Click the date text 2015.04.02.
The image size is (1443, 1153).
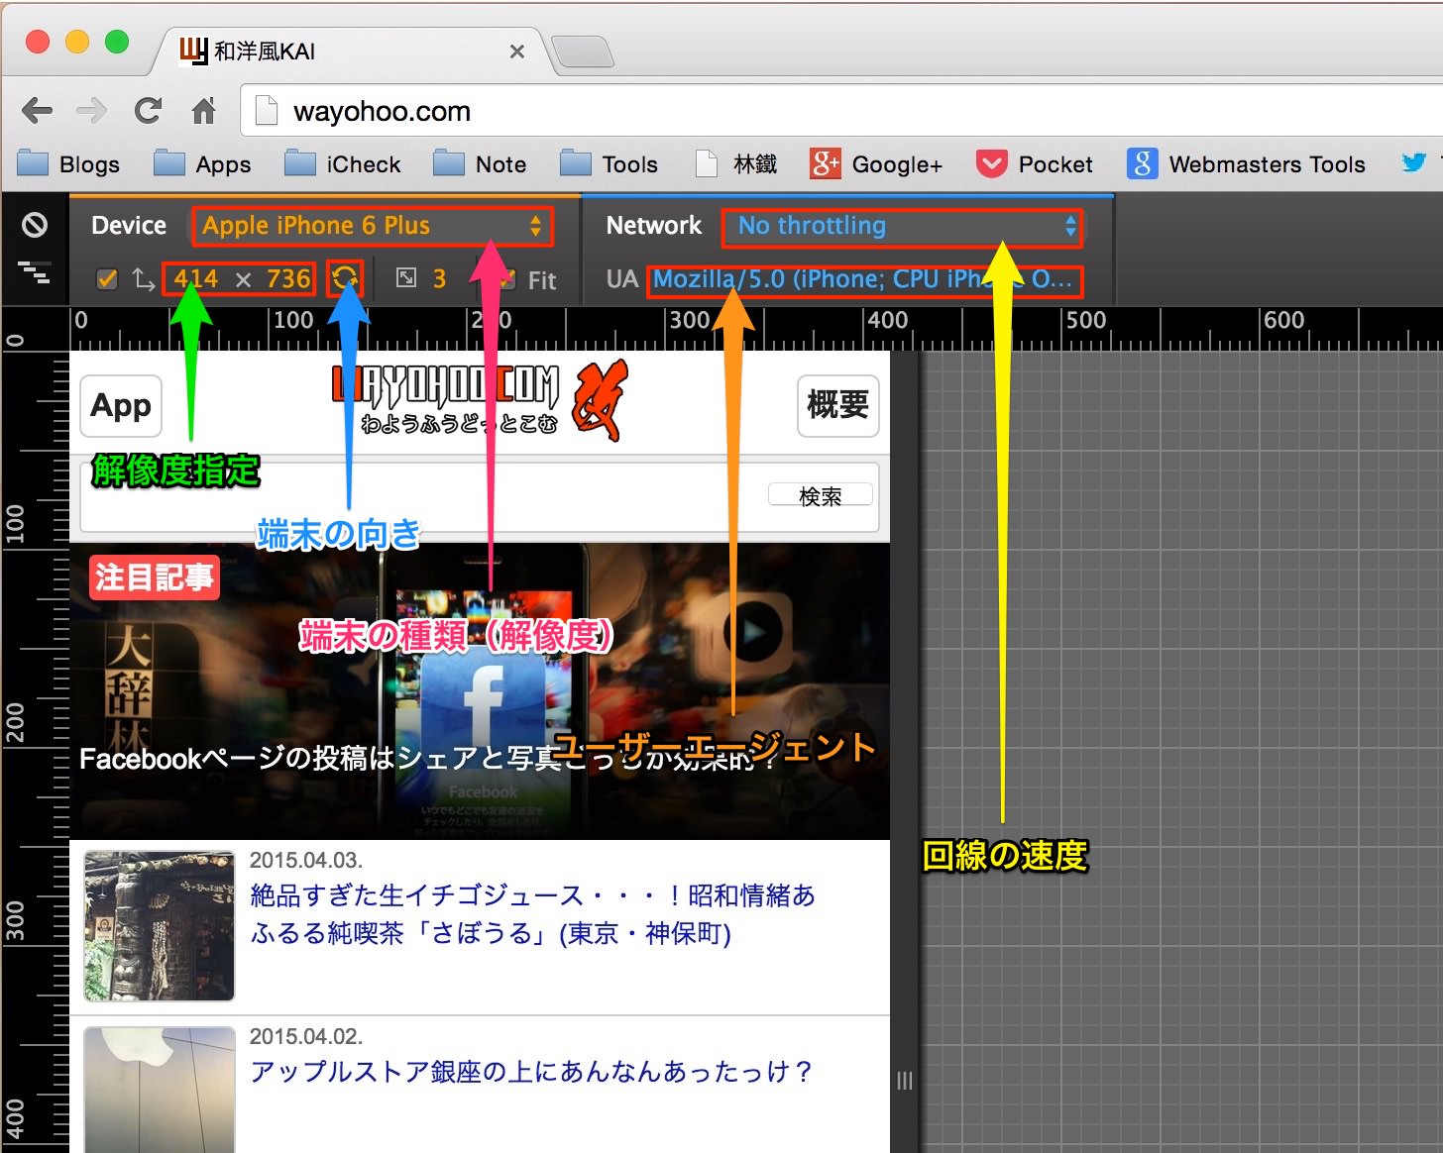pyautogui.click(x=306, y=1036)
